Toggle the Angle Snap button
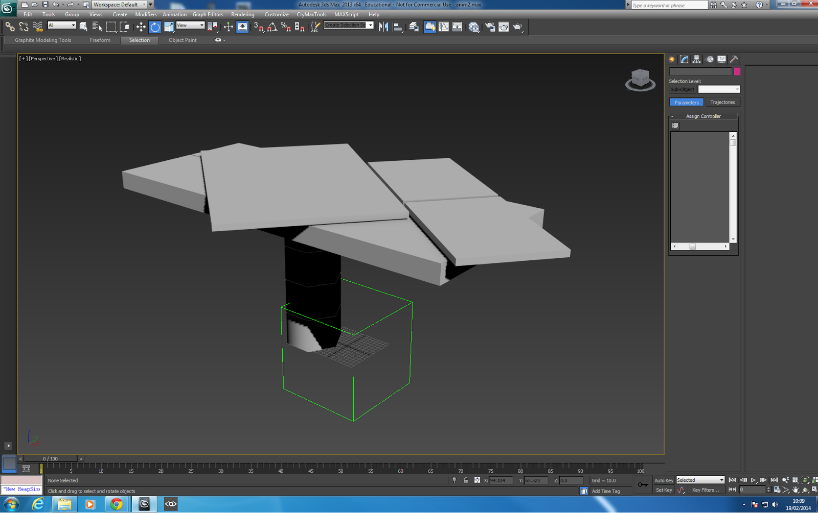This screenshot has width=818, height=513. point(272,27)
